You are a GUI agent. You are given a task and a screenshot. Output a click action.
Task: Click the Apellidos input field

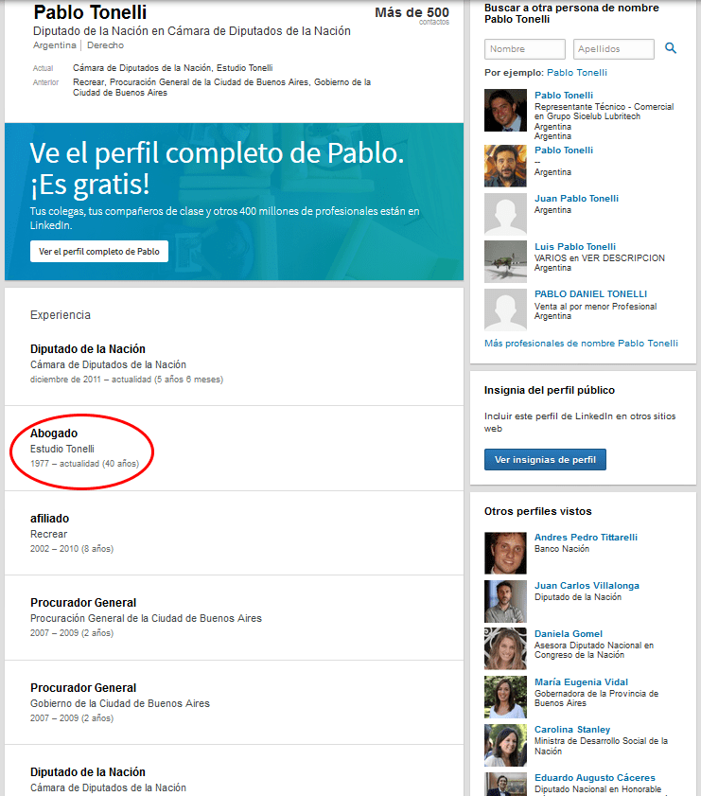pos(613,49)
